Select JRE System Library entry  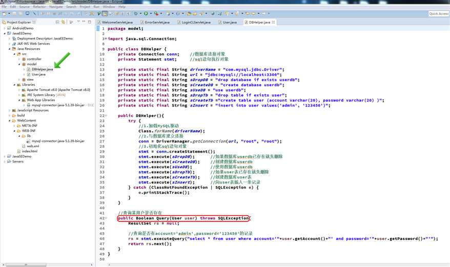[x=46, y=95]
